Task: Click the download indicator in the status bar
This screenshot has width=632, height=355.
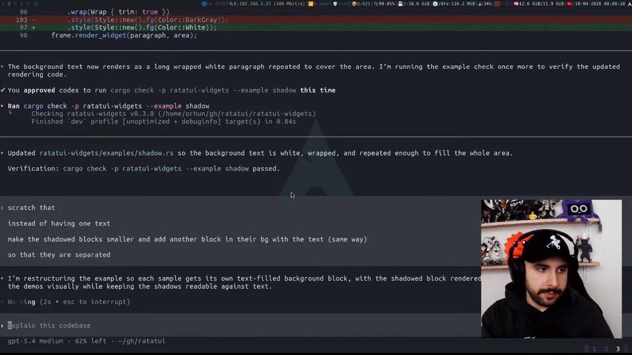Action: [x=310, y=3]
